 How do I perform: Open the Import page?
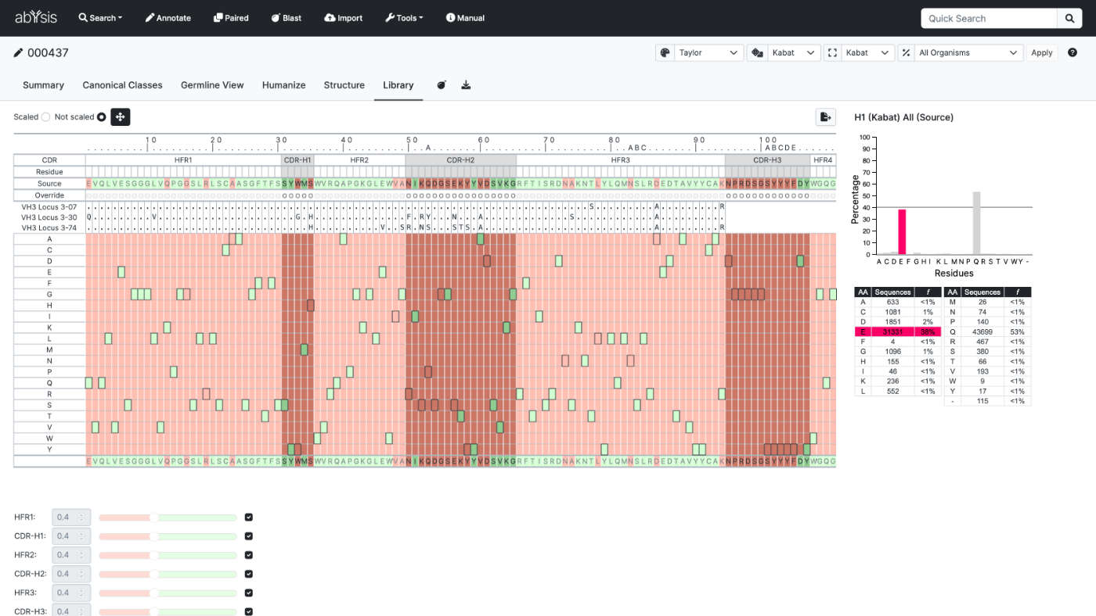(x=343, y=18)
